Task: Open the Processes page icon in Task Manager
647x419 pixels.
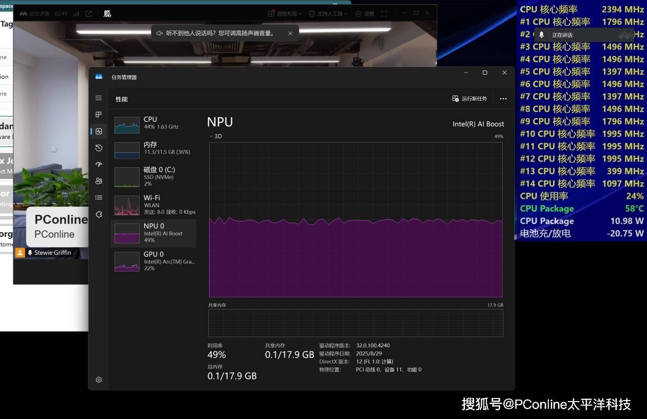Action: (x=99, y=115)
